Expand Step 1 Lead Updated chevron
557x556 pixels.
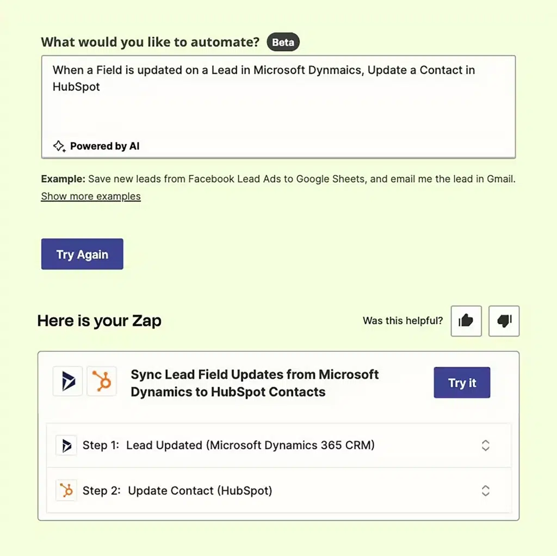coord(486,446)
